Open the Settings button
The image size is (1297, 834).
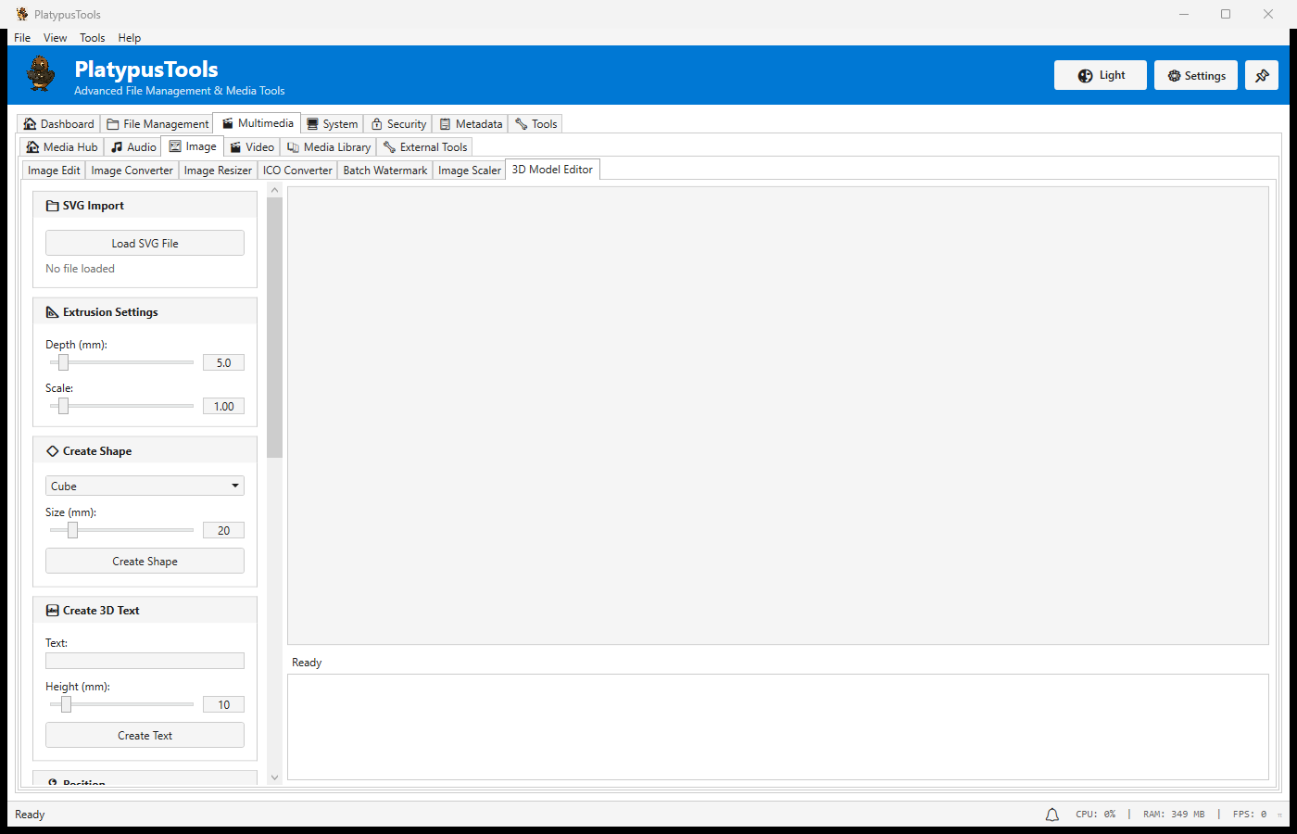(x=1195, y=76)
